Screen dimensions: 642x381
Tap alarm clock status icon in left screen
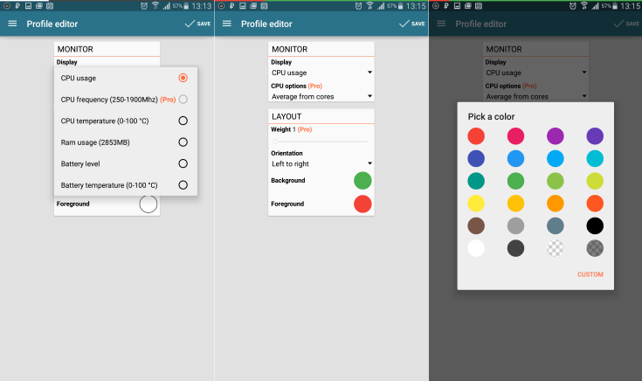pyautogui.click(x=144, y=6)
